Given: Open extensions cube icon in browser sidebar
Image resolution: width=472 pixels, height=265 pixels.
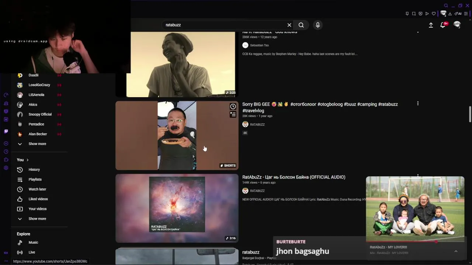Looking at the screenshot, I should coord(6,160).
